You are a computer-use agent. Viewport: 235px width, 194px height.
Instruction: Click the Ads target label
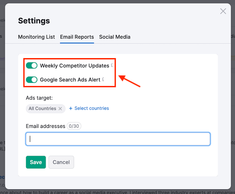click(x=39, y=98)
